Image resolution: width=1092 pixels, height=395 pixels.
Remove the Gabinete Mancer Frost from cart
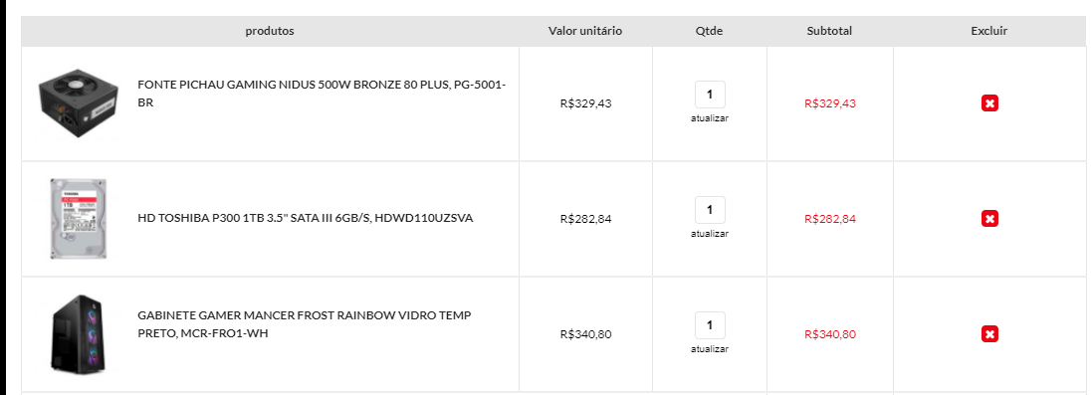pos(988,333)
